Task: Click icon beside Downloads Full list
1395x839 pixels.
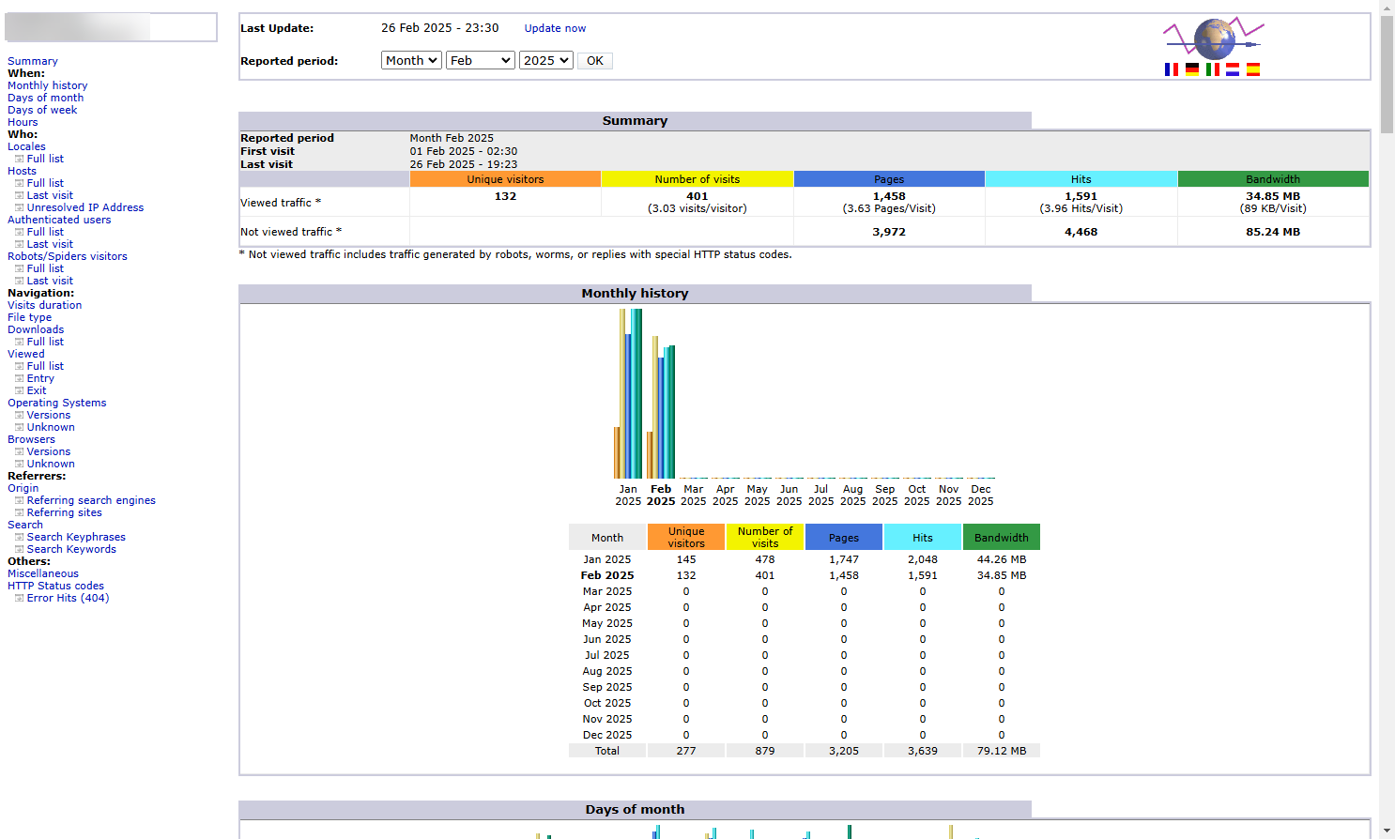Action: 19,342
